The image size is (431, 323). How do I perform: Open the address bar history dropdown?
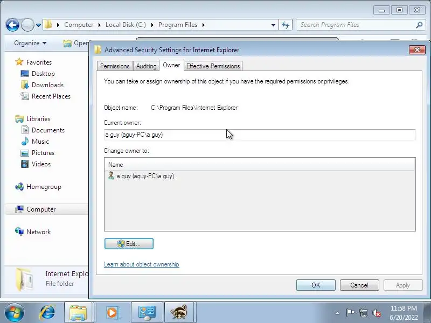273,25
